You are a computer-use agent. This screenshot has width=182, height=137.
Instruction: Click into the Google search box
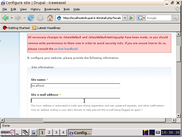tap(159, 18)
